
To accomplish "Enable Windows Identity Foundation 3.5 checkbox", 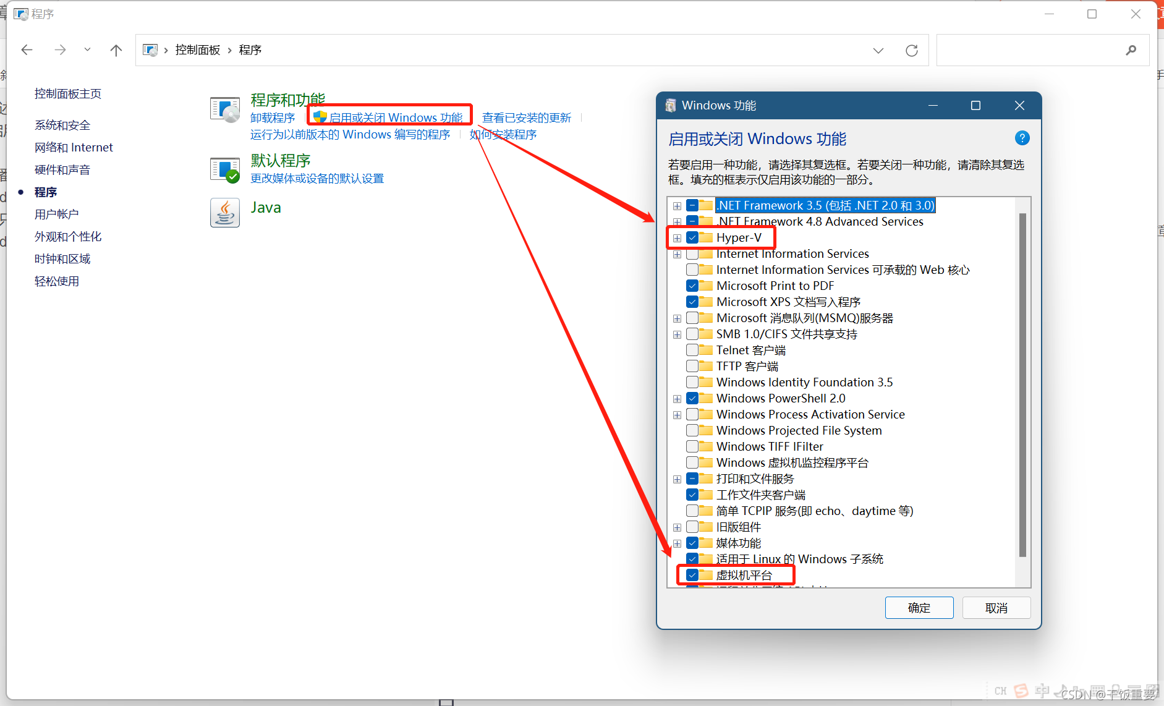I will 692,382.
